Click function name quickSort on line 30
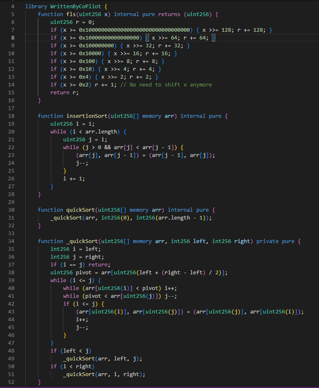This screenshot has width=319, height=388. tap(80, 210)
